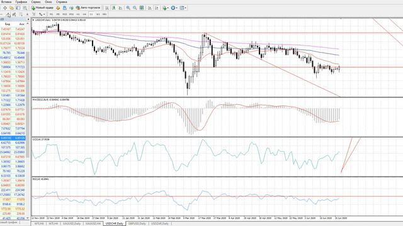Select the text 'A' drawing tool
The width and height of the screenshot is (403, 226).
click(27, 14)
